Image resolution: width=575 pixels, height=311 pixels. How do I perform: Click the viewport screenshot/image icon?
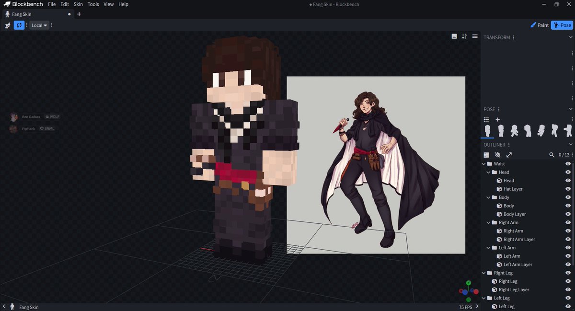[x=454, y=36]
